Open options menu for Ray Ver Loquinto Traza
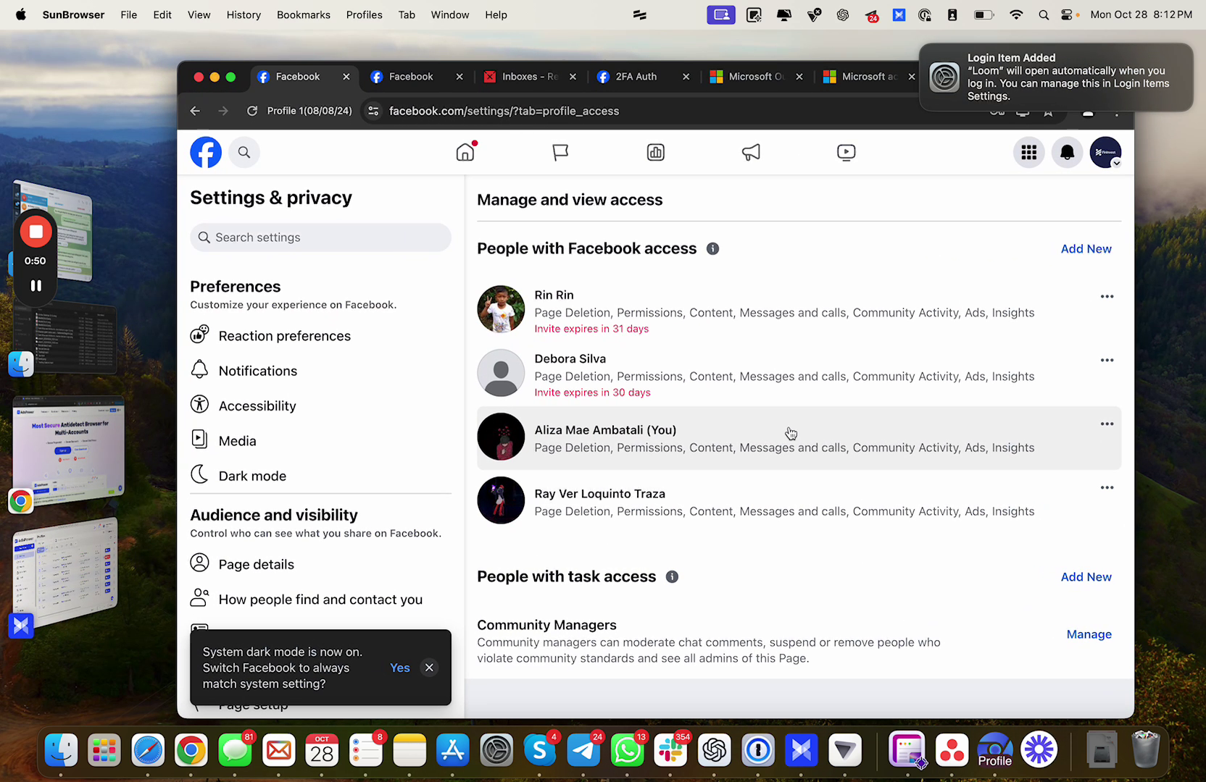Image resolution: width=1206 pixels, height=782 pixels. pyautogui.click(x=1107, y=487)
